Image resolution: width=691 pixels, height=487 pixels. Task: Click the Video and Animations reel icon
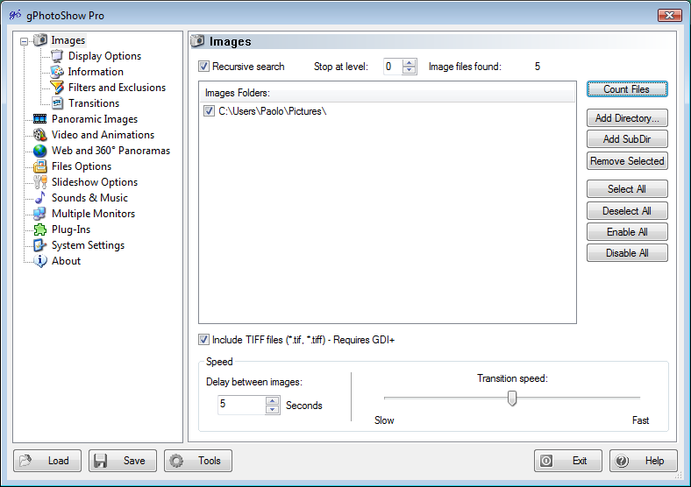[39, 135]
